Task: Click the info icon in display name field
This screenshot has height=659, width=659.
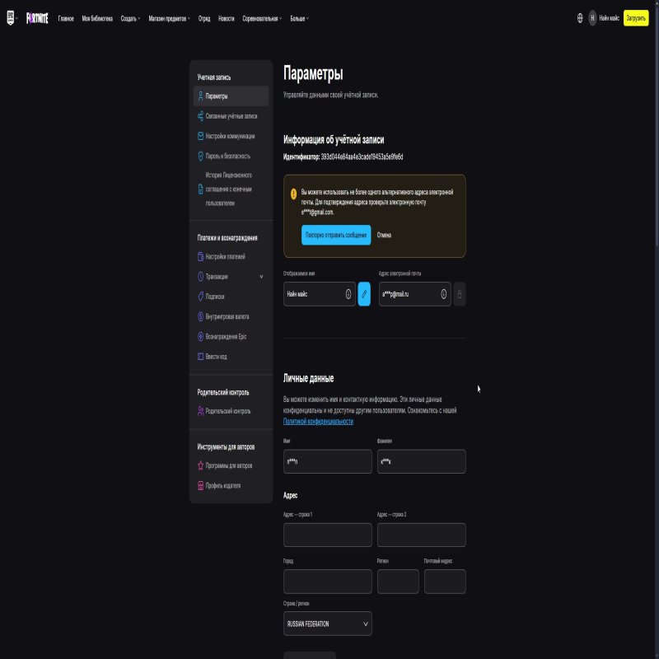Action: pyautogui.click(x=348, y=294)
